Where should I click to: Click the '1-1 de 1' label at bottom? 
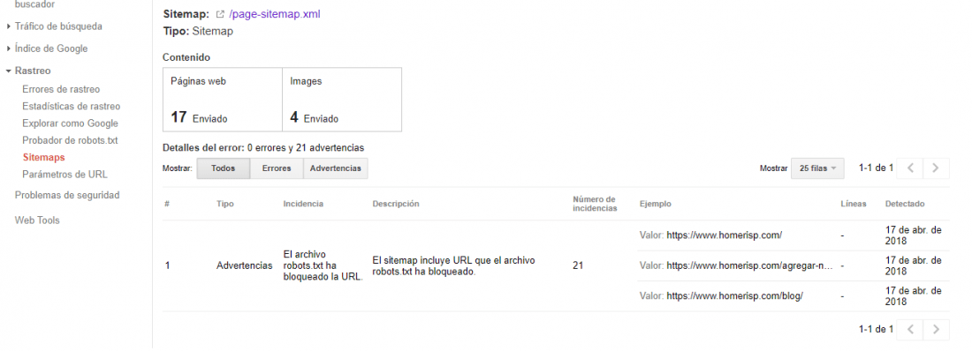tap(876, 329)
